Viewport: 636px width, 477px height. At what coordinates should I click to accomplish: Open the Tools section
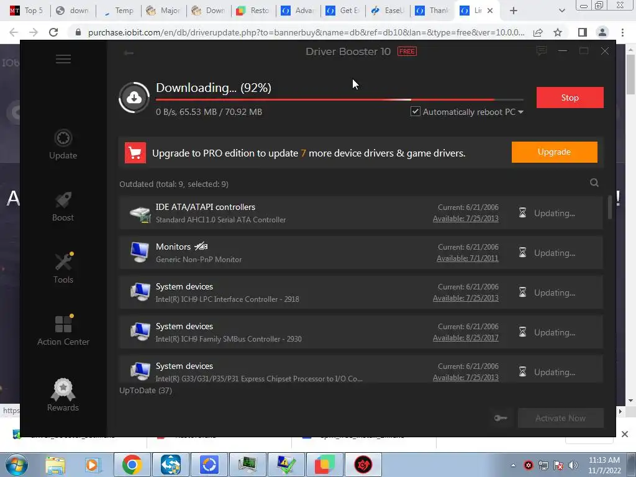(x=63, y=268)
